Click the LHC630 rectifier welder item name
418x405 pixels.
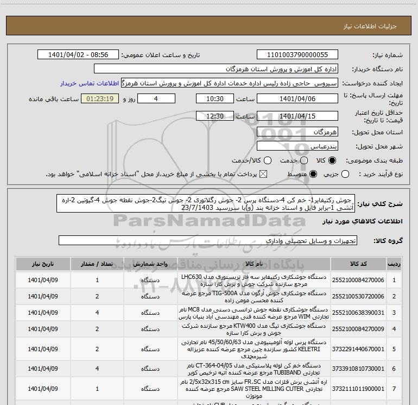tap(254, 281)
